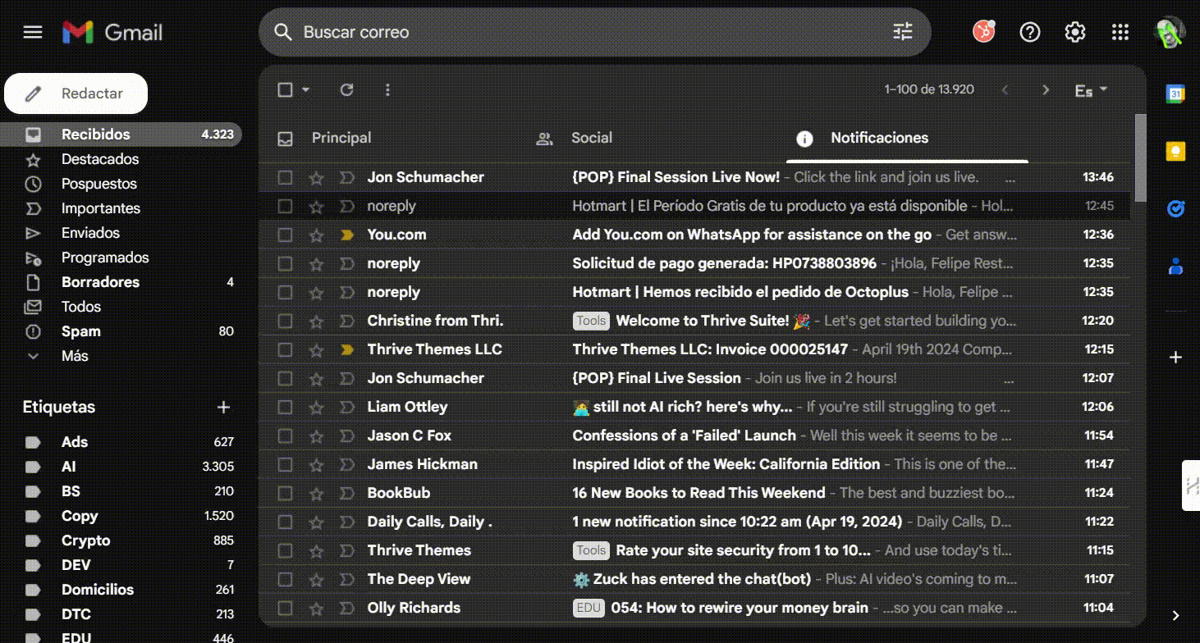Open search filter options icon

(x=903, y=32)
